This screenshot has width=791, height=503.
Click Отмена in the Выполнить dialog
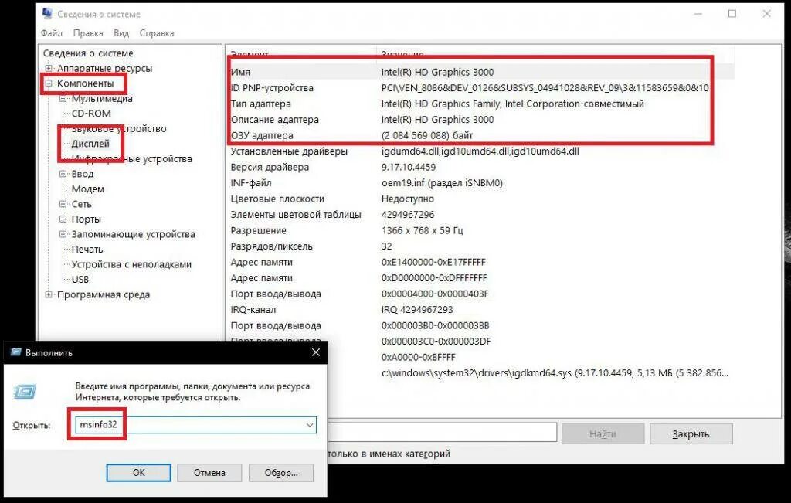pos(209,473)
